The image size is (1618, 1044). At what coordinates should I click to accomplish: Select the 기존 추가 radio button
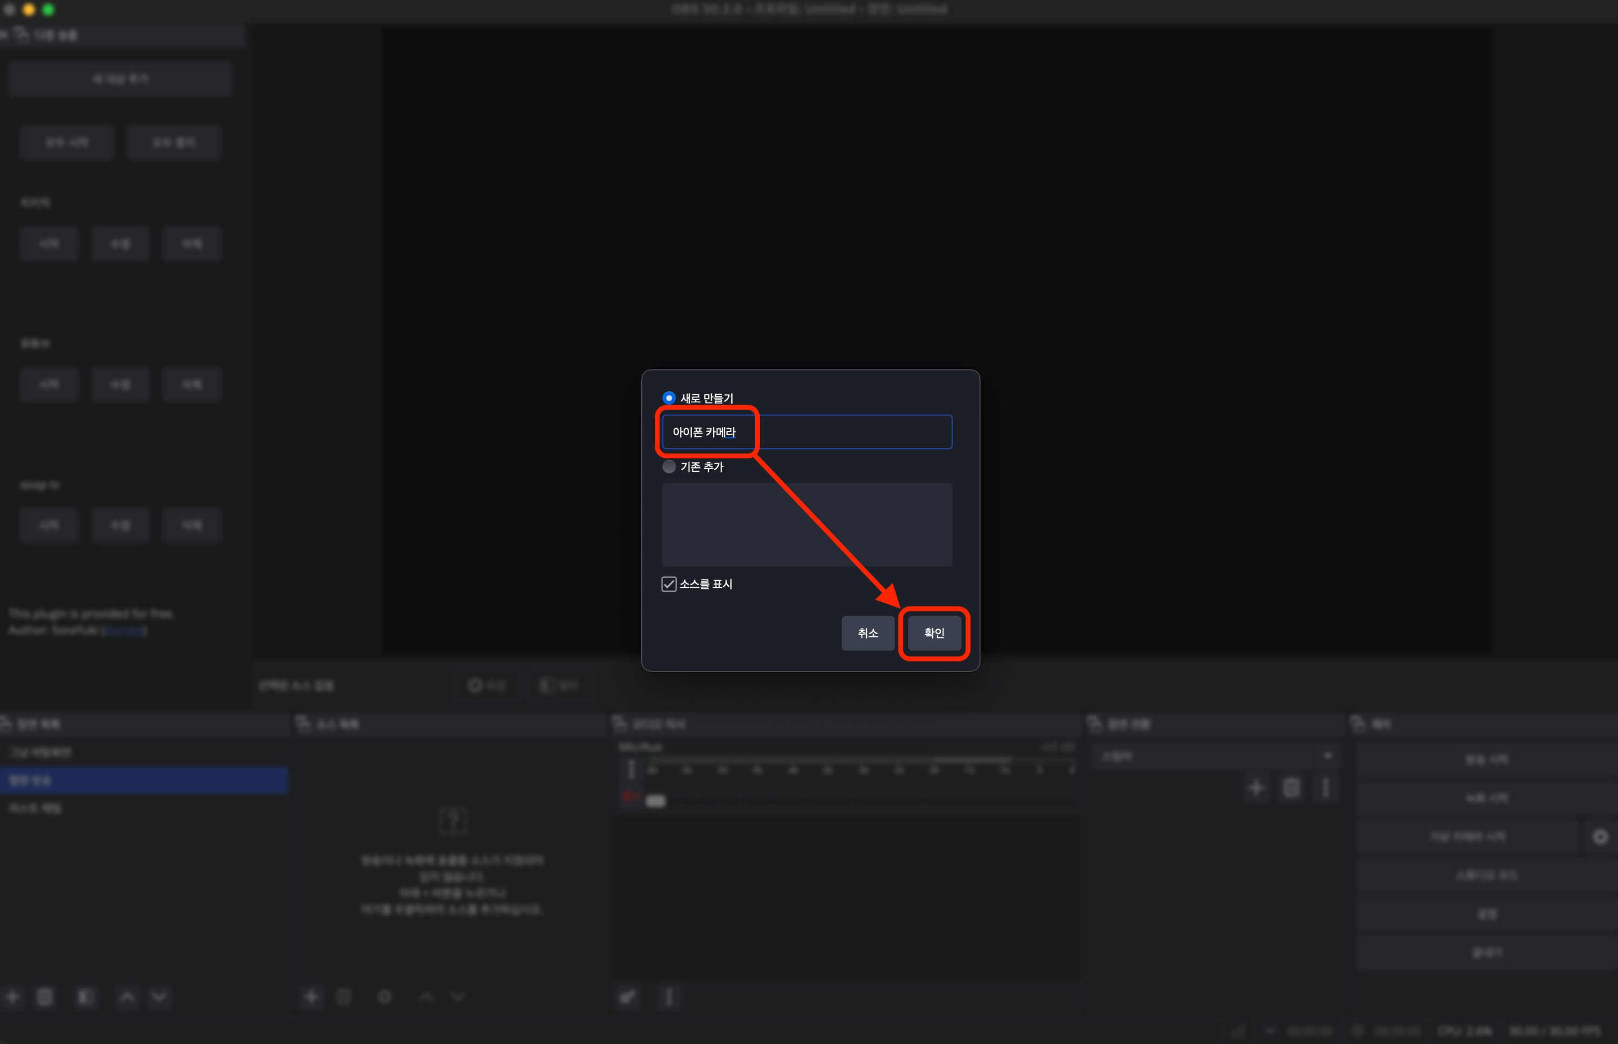point(668,466)
